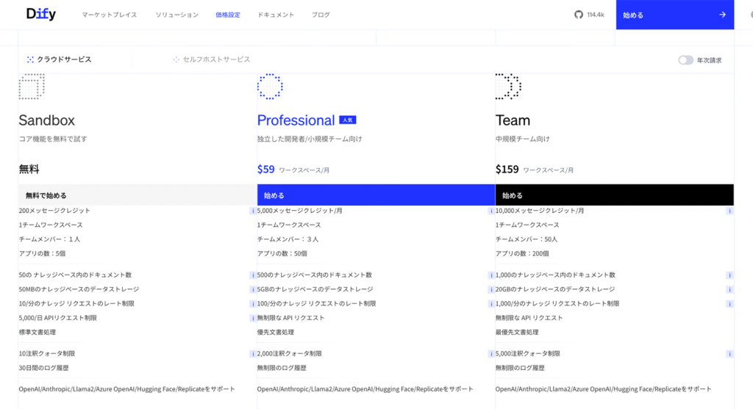The image size is (753, 409).
Task: Click 独立した開発者/小規模チーム向け description
Action: click(310, 139)
